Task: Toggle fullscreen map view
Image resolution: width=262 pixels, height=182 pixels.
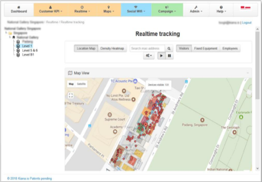Action: pos(71,95)
